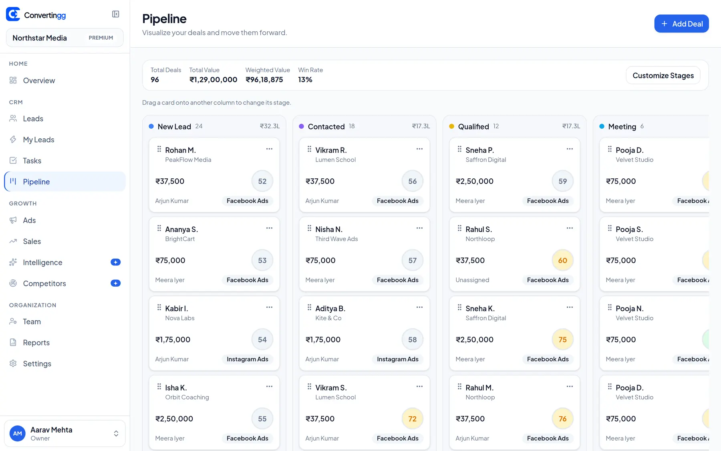Open the options menu for Sneha P.
This screenshot has width=721, height=451.
point(570,149)
